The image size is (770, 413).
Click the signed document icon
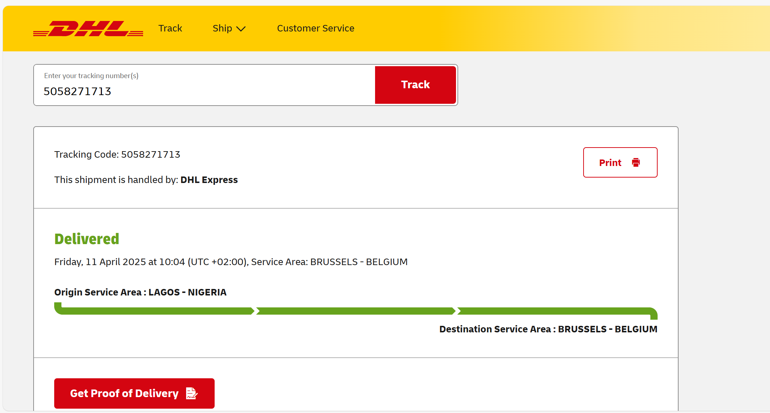click(192, 393)
